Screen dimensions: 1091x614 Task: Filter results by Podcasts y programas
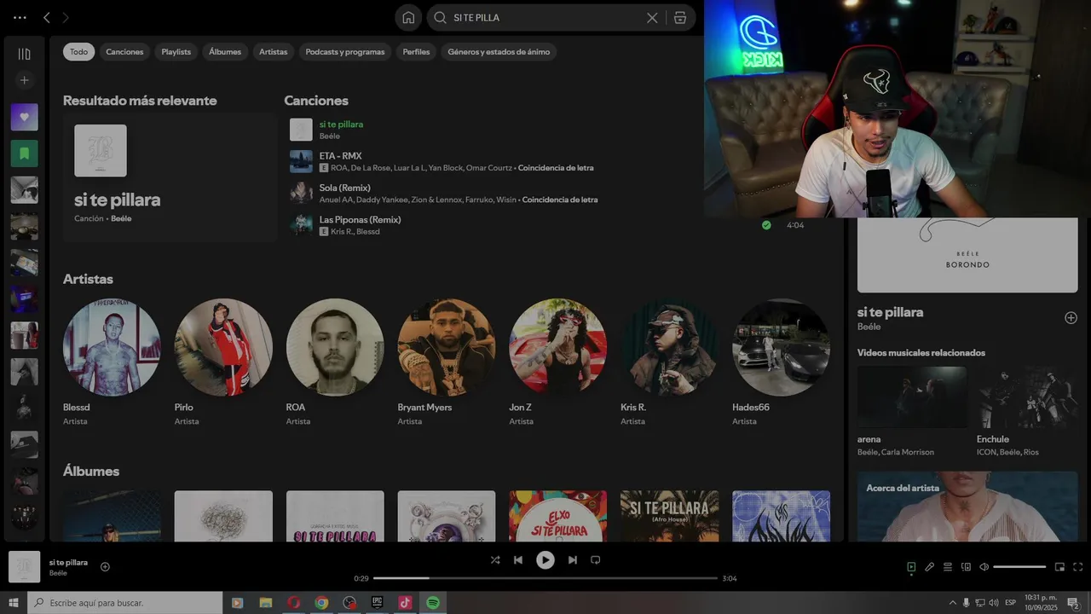point(345,52)
